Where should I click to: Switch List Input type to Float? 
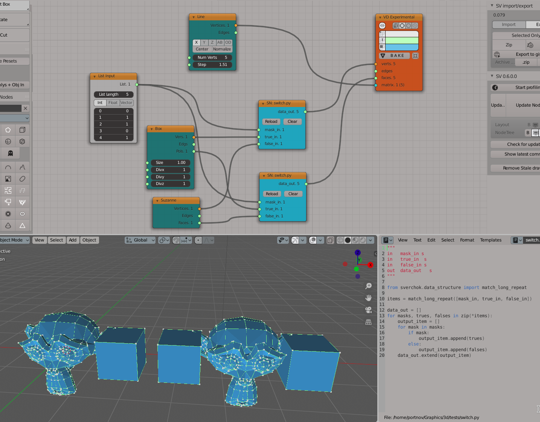click(113, 103)
